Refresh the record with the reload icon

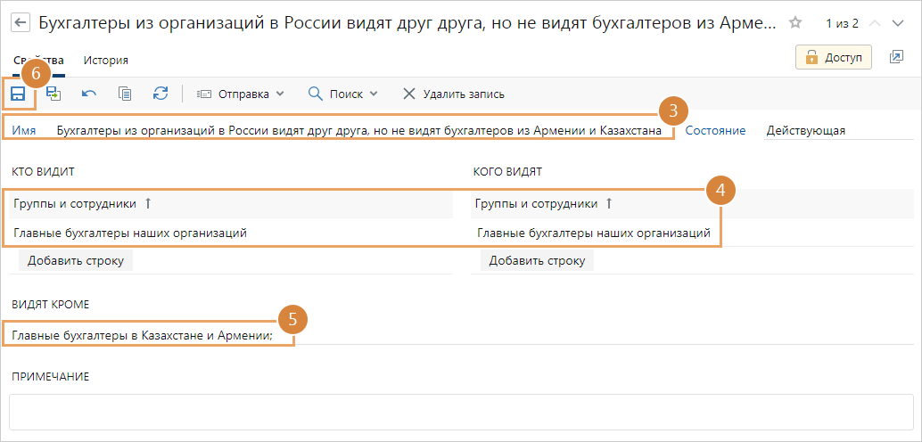point(161,94)
